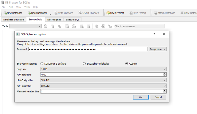Click the save table as displayed icon
197x114 pixels.
click(67, 26)
